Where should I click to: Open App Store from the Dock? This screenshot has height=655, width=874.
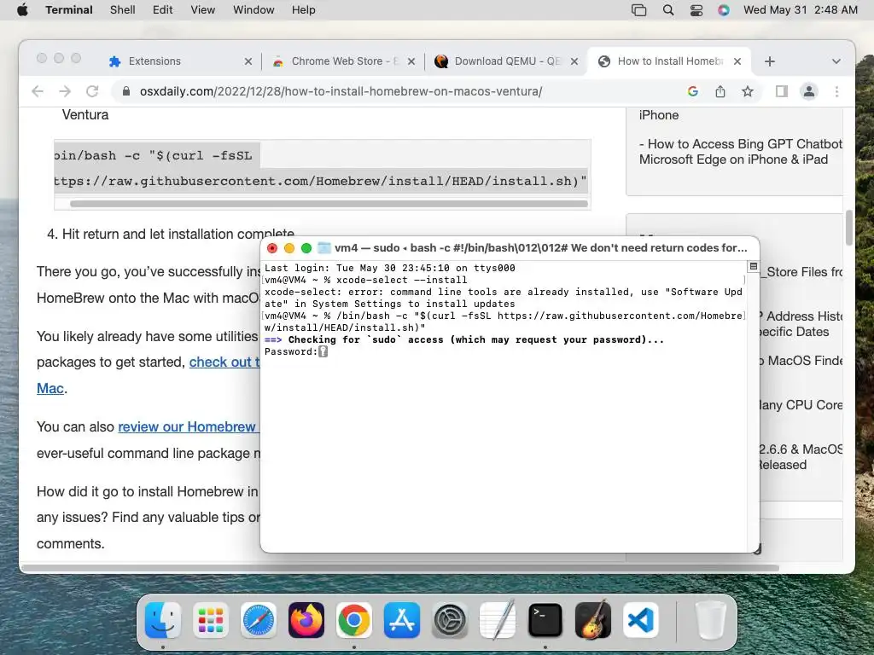(x=402, y=620)
